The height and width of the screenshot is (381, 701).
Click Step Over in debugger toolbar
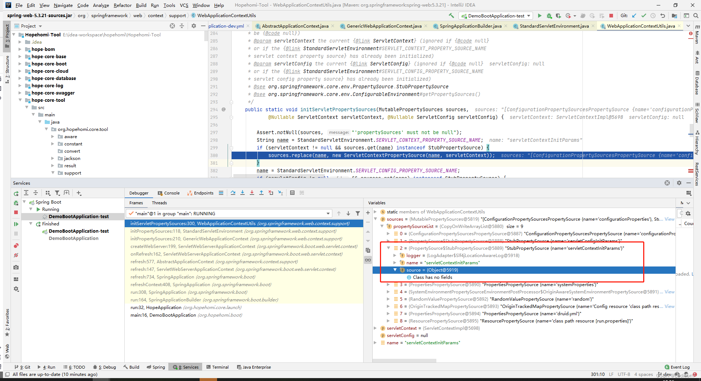click(x=233, y=193)
